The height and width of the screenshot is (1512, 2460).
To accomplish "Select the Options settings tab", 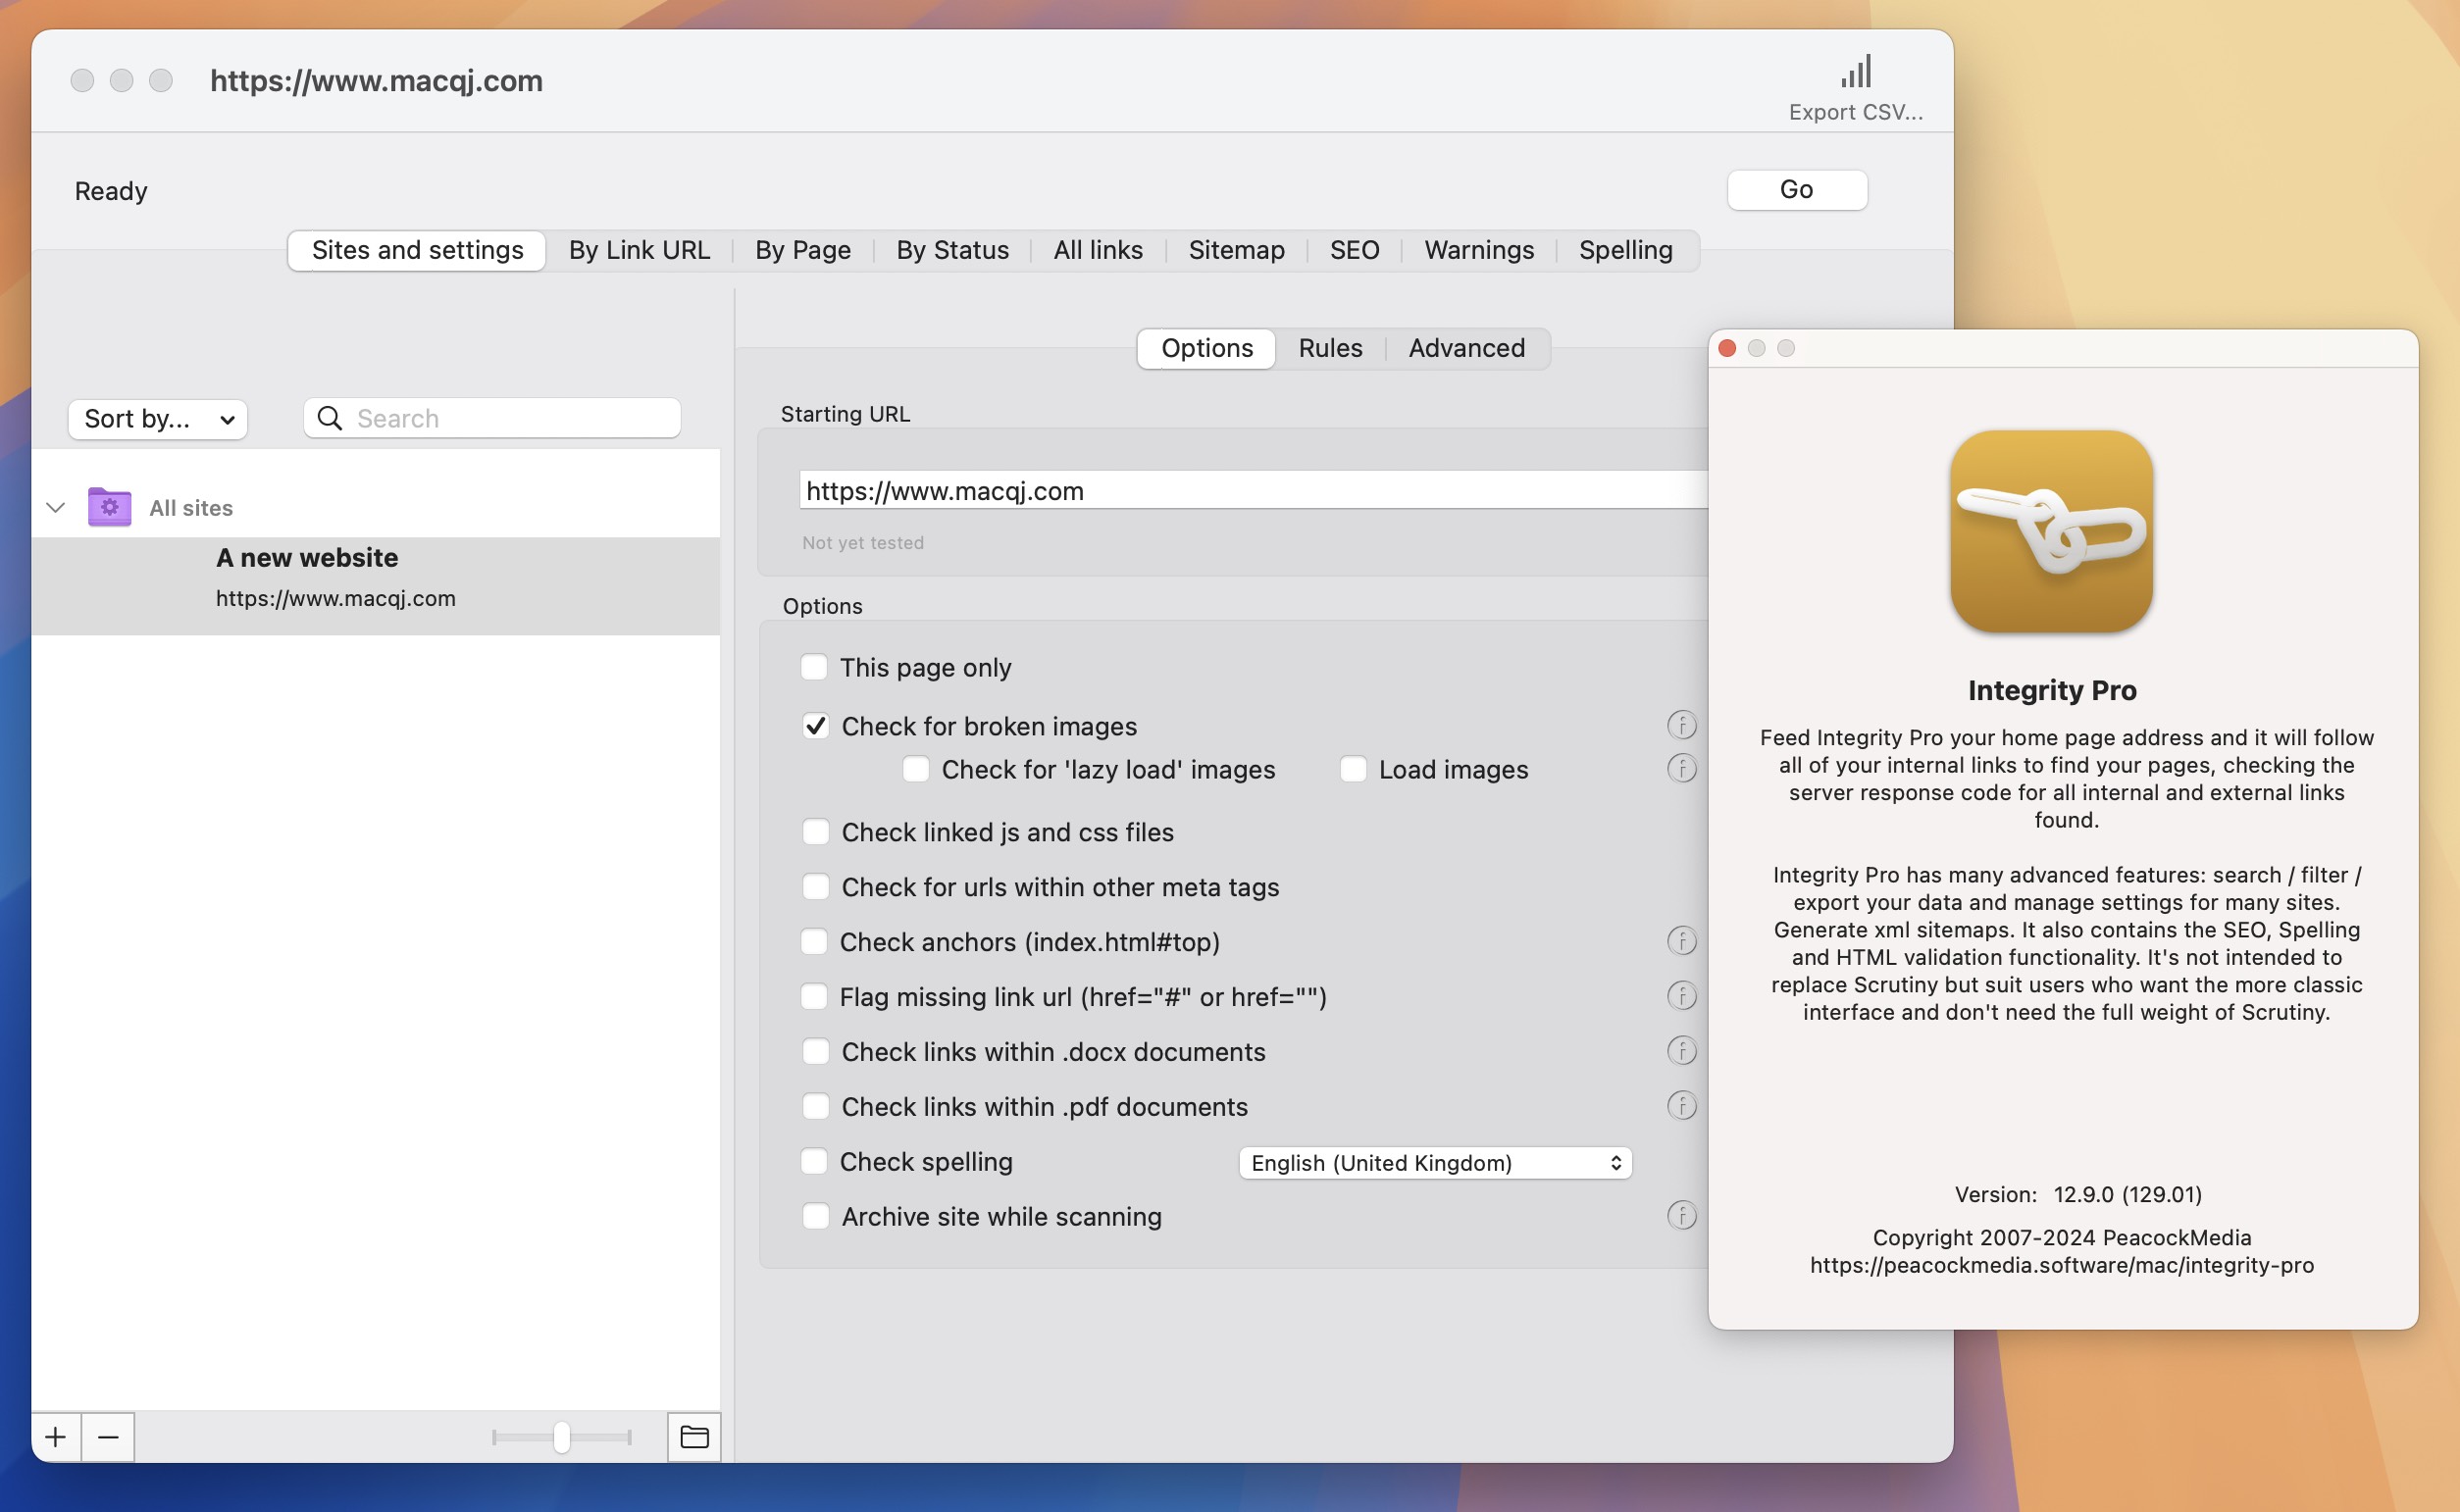I will tap(1207, 348).
